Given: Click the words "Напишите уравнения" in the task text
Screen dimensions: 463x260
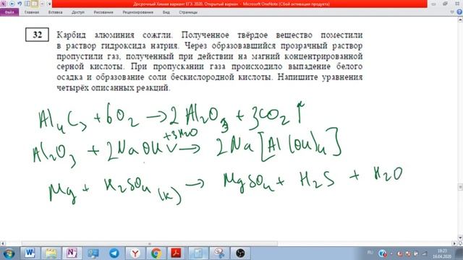Looking at the screenshot, I should (x=320, y=77).
